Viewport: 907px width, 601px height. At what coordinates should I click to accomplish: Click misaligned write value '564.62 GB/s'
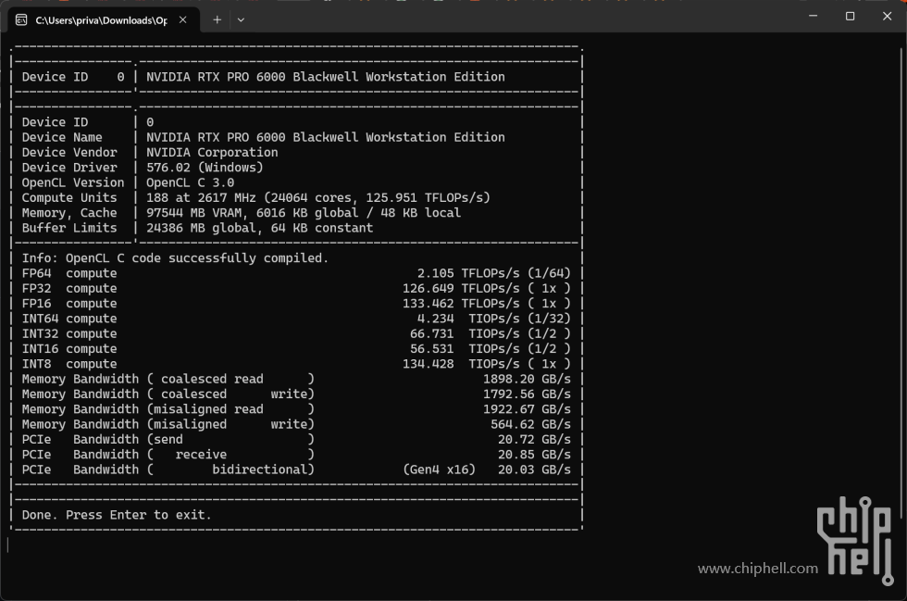530,424
